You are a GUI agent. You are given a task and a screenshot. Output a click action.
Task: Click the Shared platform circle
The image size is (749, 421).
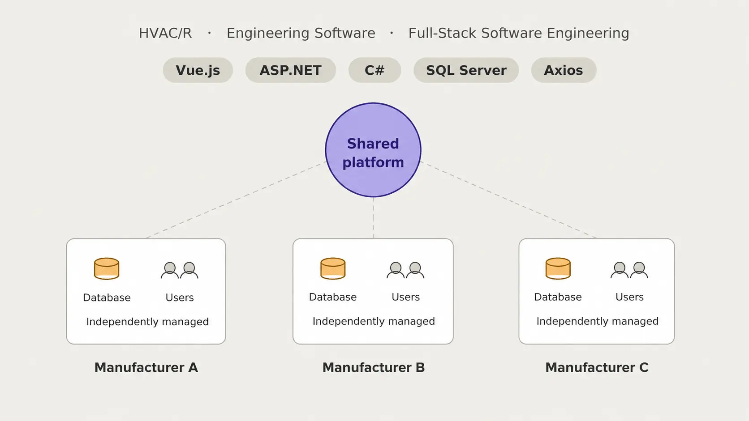[x=373, y=150]
